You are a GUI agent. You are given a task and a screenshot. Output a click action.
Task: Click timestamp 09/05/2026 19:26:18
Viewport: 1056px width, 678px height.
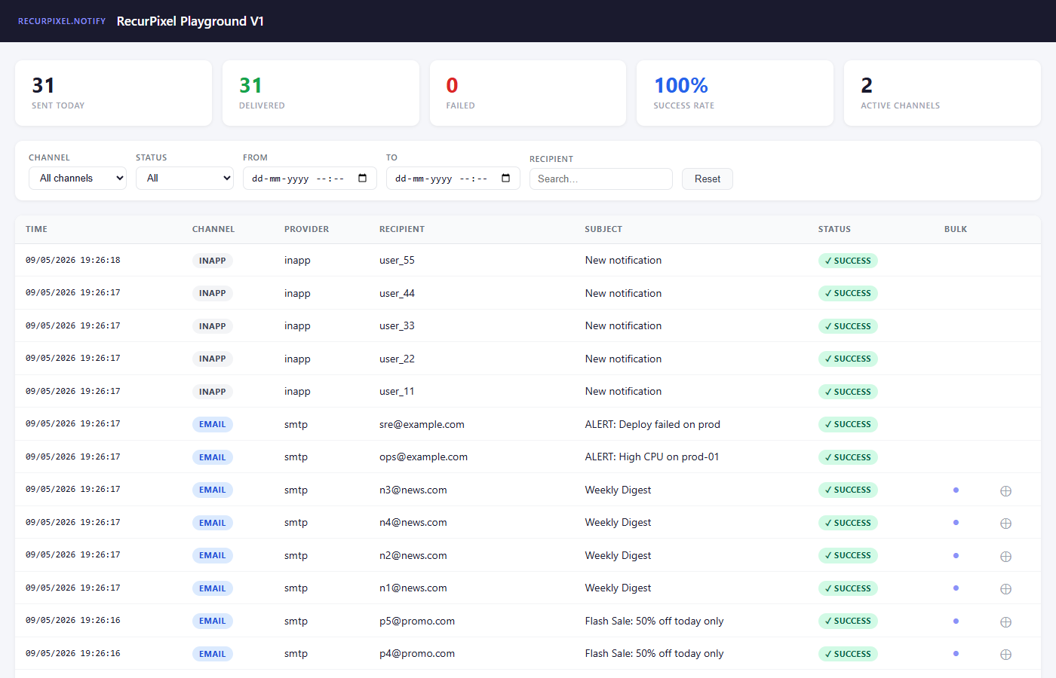click(73, 261)
